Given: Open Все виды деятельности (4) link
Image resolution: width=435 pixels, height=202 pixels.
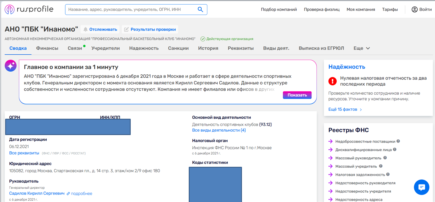Looking at the screenshot, I should tap(219, 130).
